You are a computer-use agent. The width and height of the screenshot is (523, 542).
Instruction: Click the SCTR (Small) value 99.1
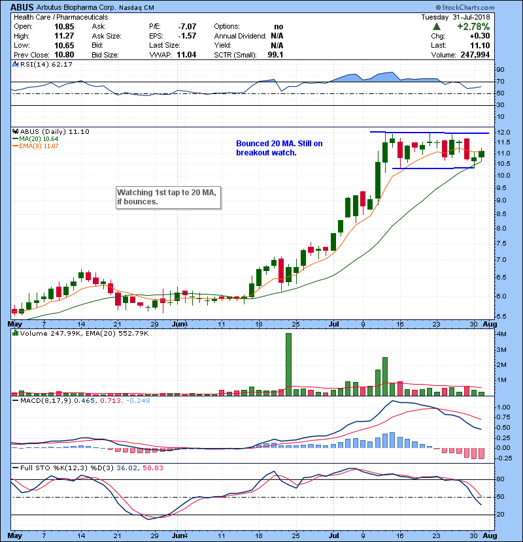point(275,55)
